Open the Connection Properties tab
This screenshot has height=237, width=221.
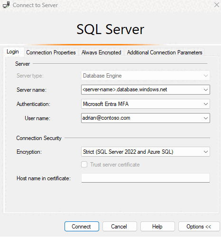click(51, 53)
